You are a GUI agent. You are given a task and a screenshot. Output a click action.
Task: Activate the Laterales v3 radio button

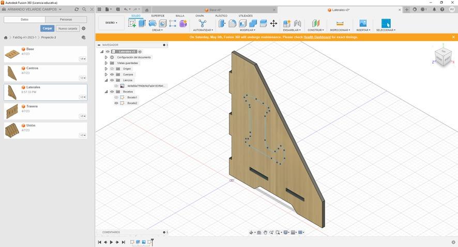[x=140, y=52]
